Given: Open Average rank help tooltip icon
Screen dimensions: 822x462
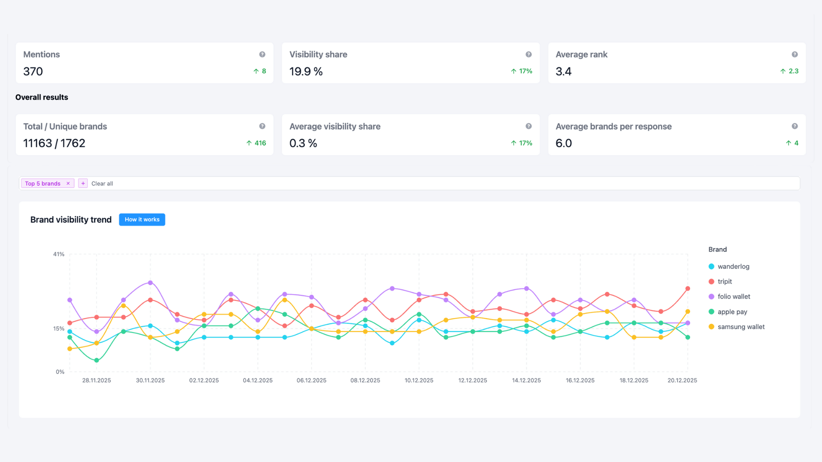Looking at the screenshot, I should 795,54.
